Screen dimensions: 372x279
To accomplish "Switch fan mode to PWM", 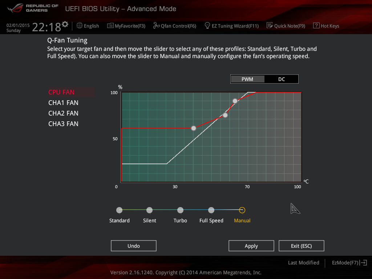I will pyautogui.click(x=247, y=79).
